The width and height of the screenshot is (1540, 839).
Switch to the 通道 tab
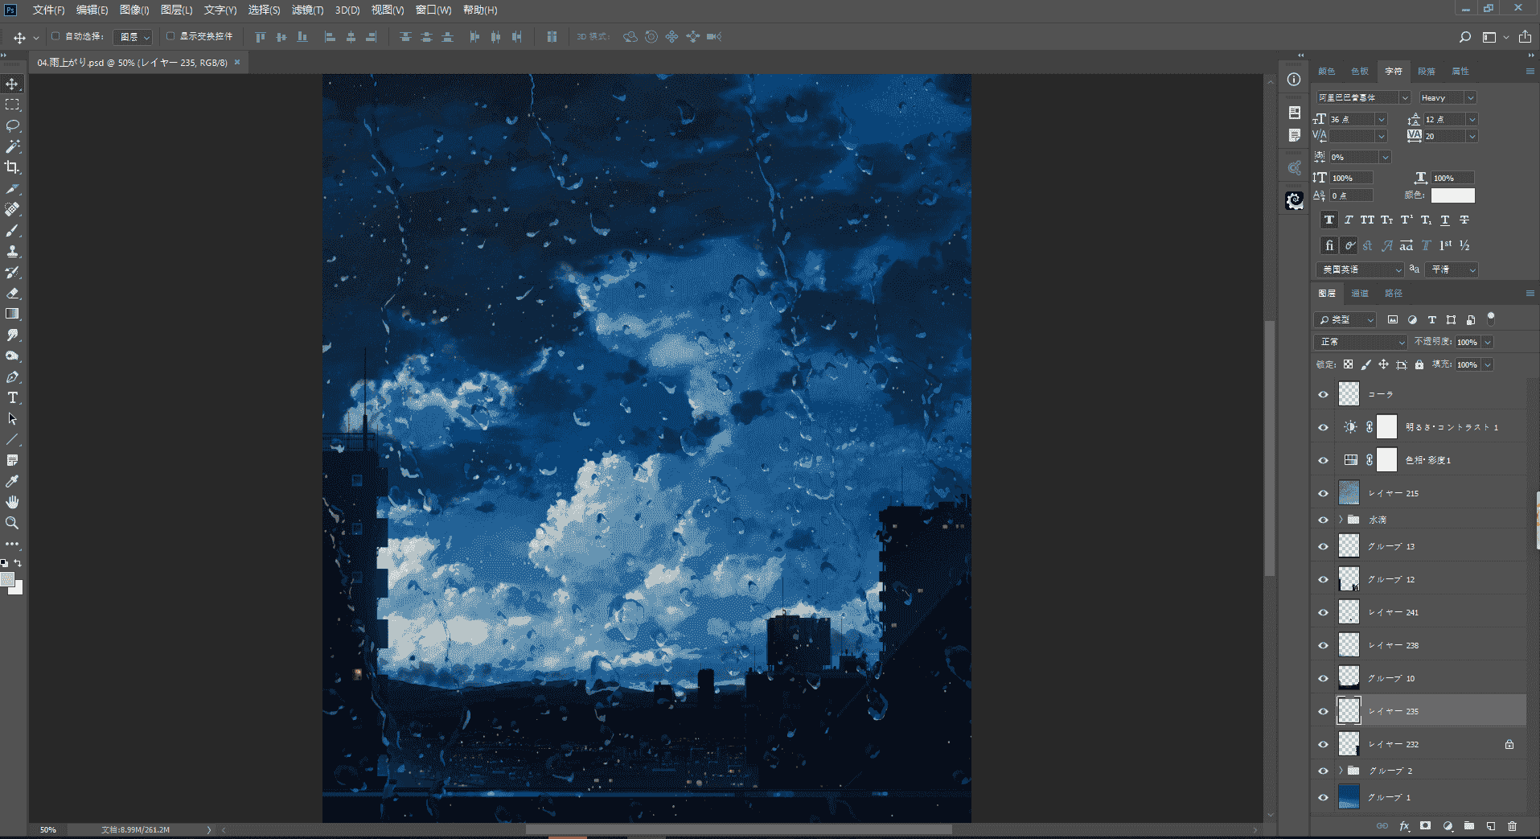(x=1360, y=293)
